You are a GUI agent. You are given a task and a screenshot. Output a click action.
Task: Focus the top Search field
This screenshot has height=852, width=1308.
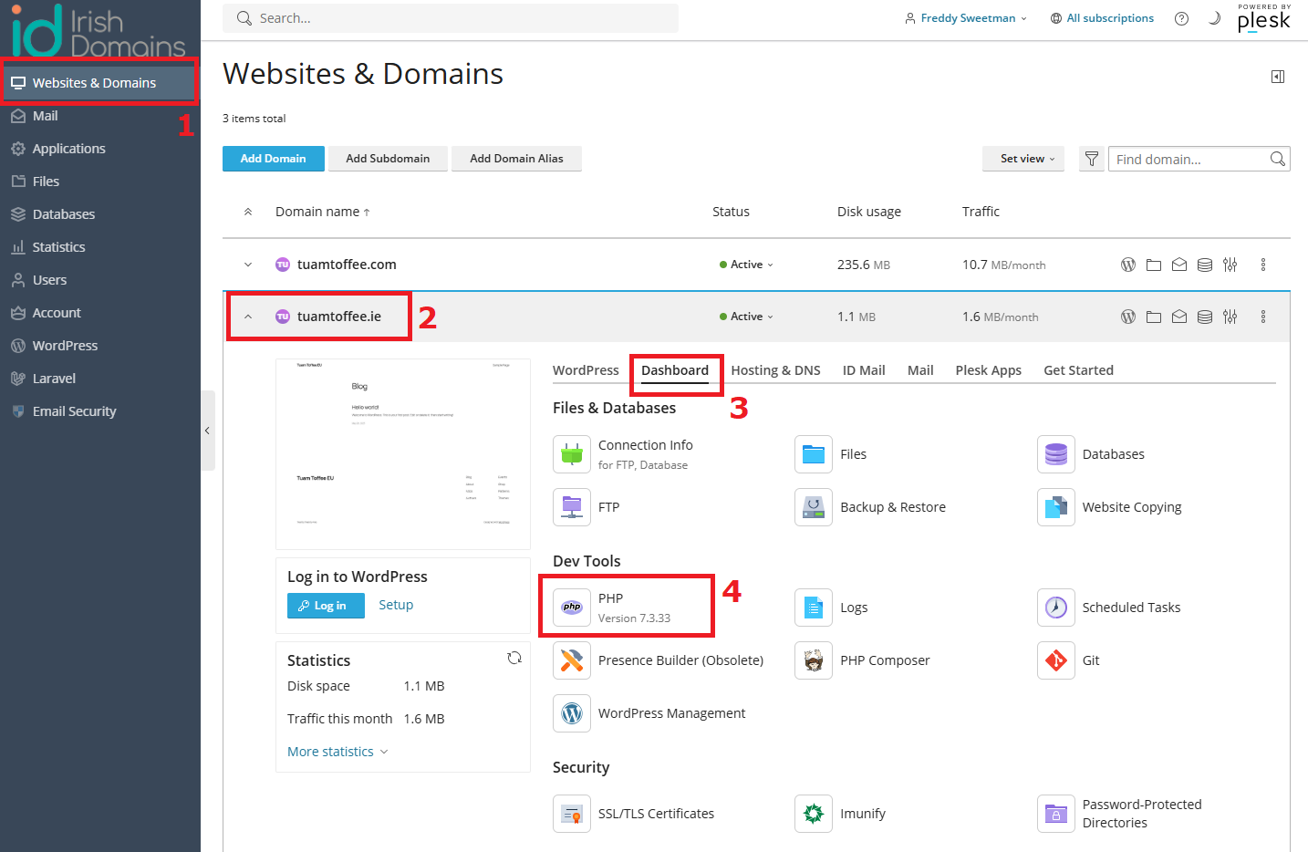(x=451, y=18)
